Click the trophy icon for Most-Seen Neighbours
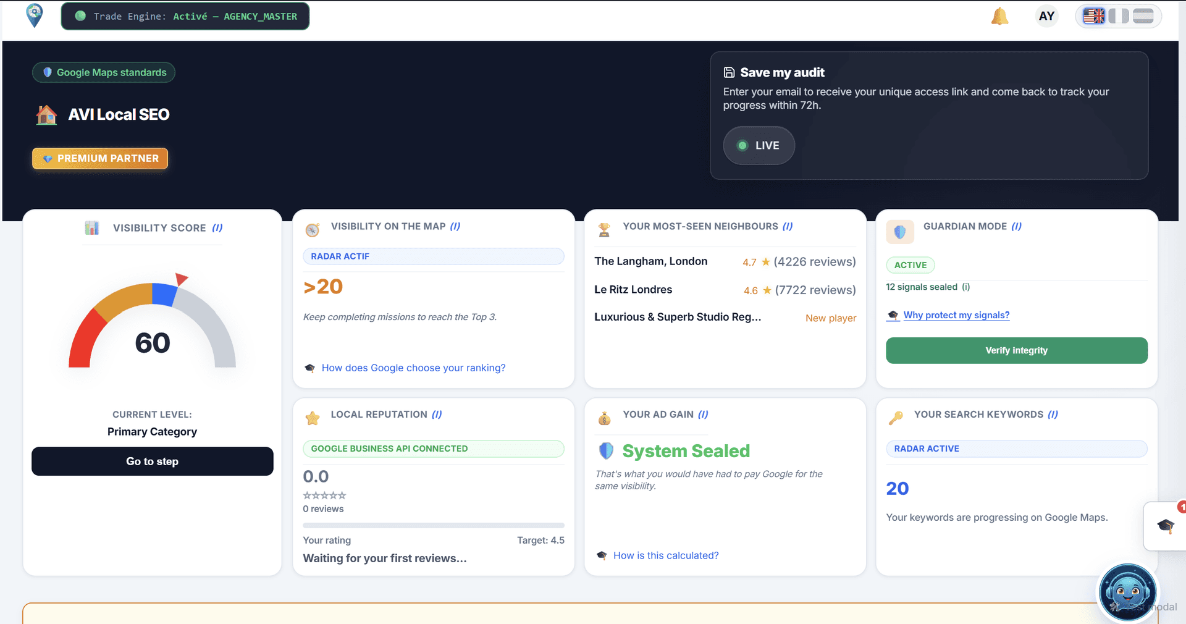1186x624 pixels. pyautogui.click(x=604, y=230)
